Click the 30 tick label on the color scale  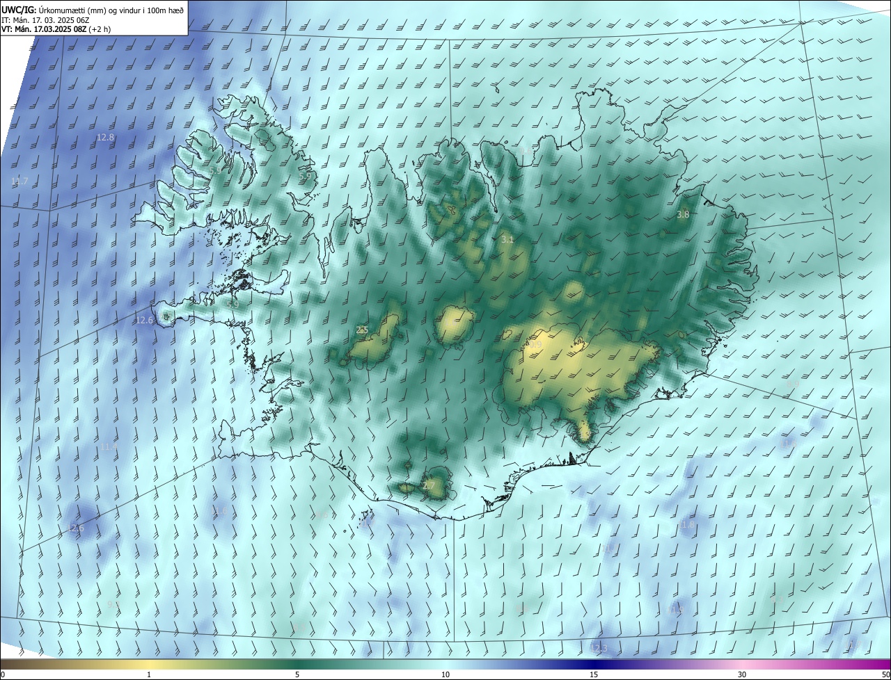pyautogui.click(x=742, y=674)
